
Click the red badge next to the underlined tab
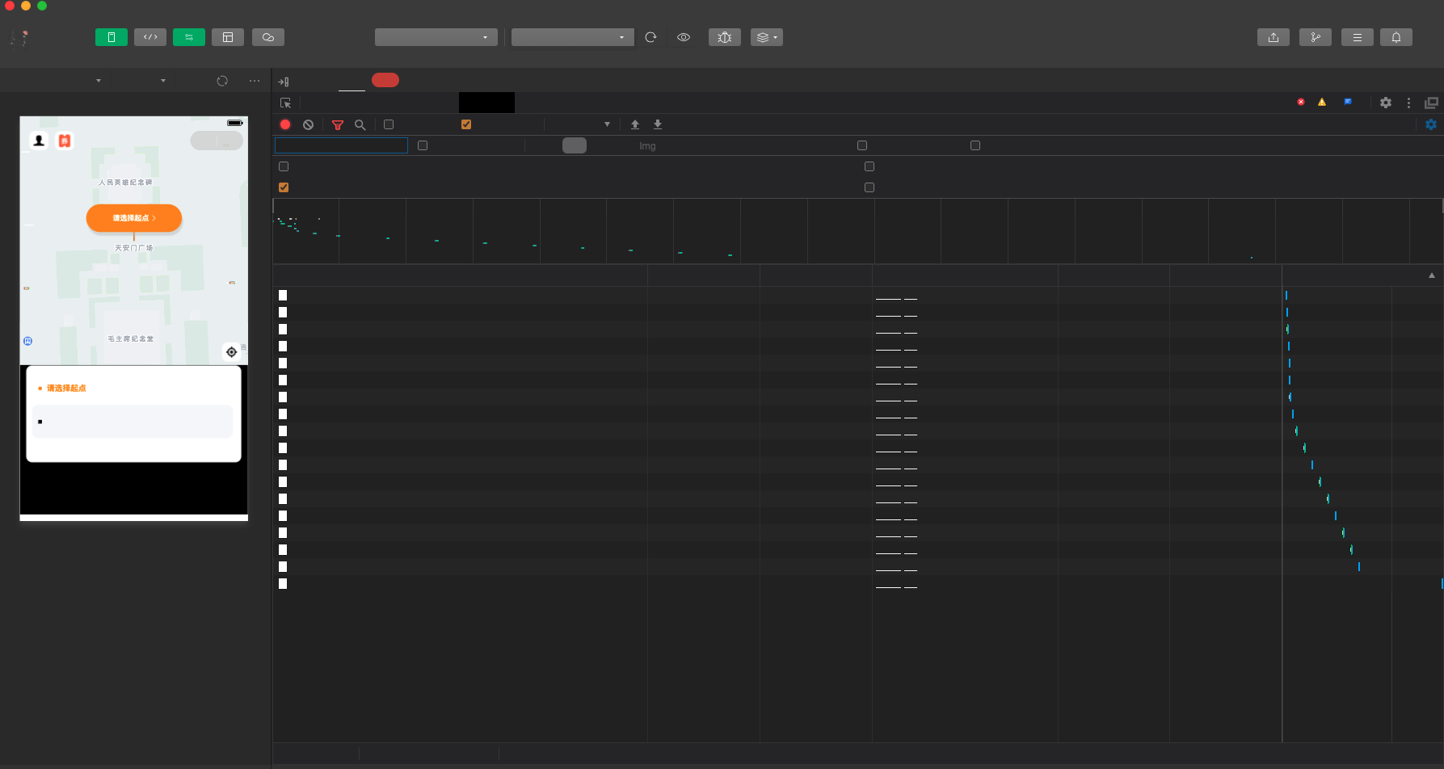pyautogui.click(x=385, y=80)
